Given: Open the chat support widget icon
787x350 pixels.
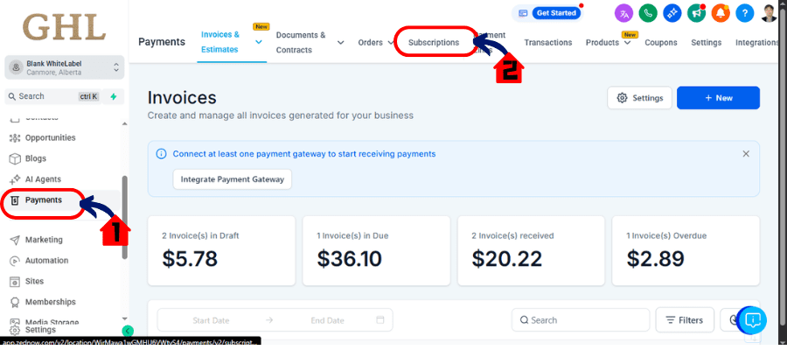Looking at the screenshot, I should click(x=752, y=319).
